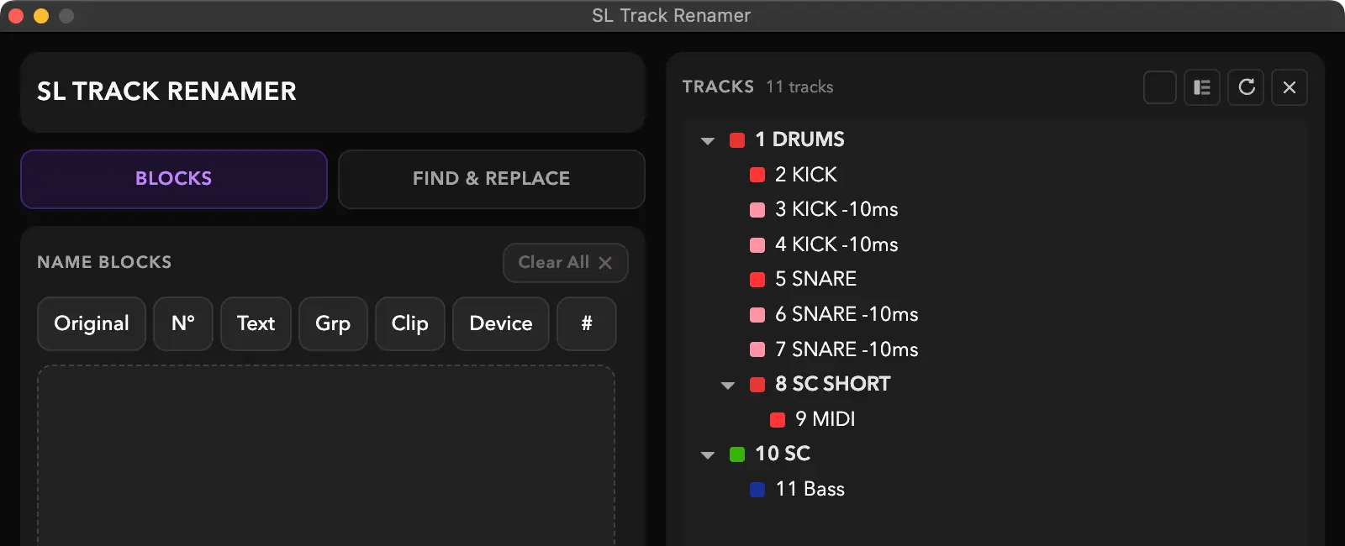
Task: Click the pink swatch of 6 SNARE -10ms
Action: pos(757,315)
